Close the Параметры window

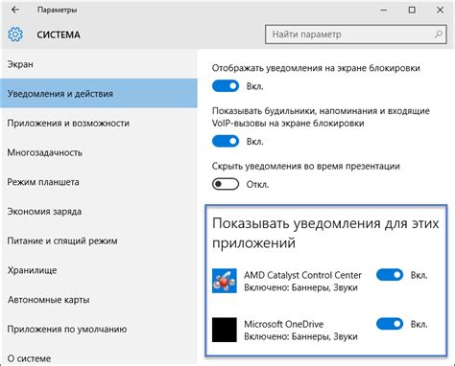point(441,10)
